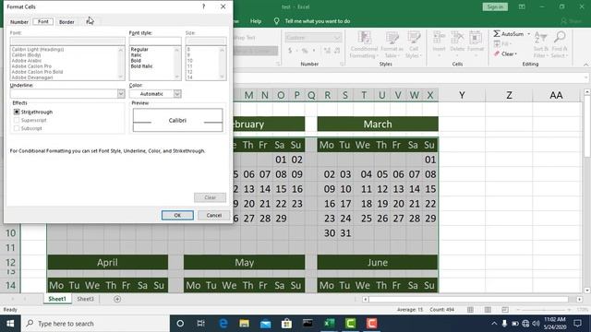
Task: Click the Clear button in Format Cells dialog
Action: coord(210,197)
